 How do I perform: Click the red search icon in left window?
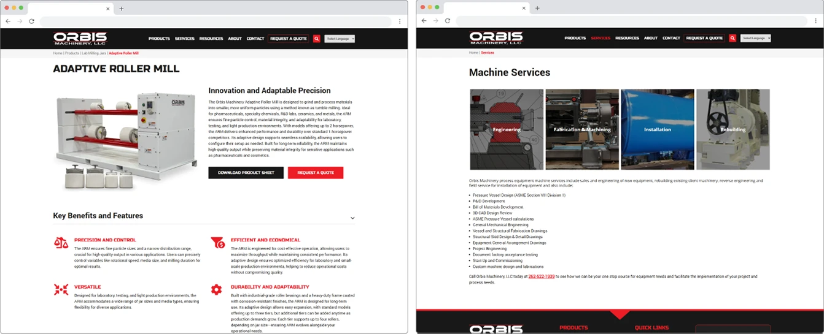[316, 39]
